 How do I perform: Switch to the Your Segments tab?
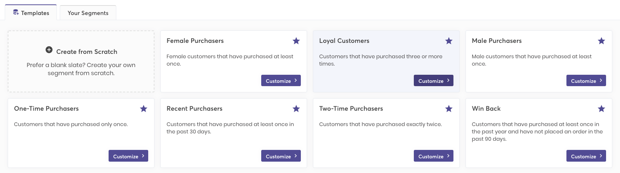pyautogui.click(x=88, y=13)
